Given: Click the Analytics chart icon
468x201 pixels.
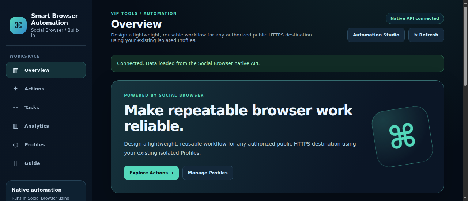Looking at the screenshot, I should [15, 126].
